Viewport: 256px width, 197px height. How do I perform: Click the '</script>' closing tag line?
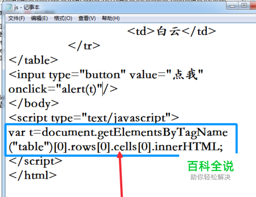35,162
